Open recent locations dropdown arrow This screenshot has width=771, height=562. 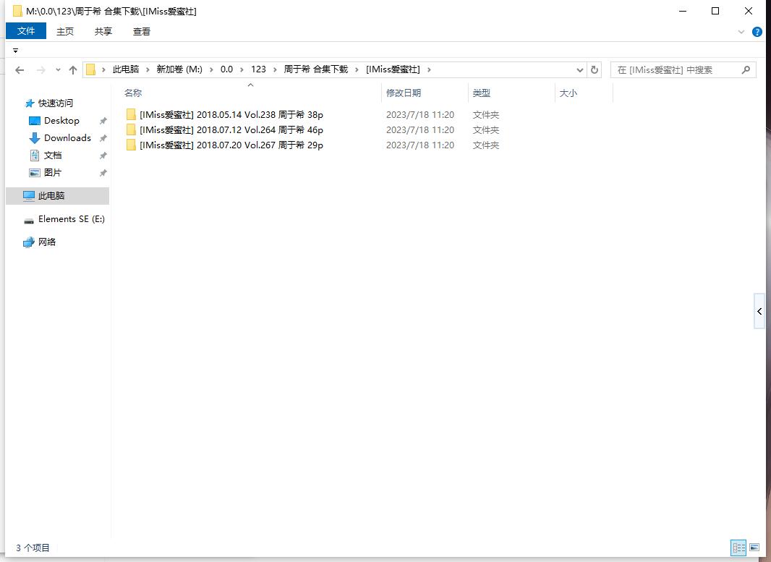[x=58, y=70]
